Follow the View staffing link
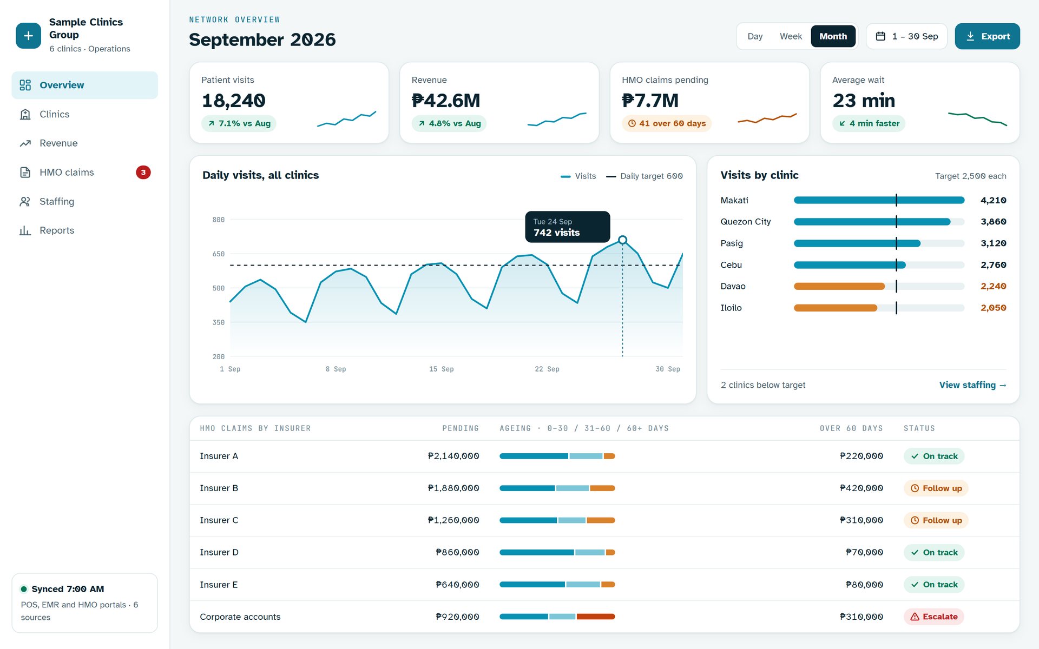The image size is (1039, 649). click(972, 385)
